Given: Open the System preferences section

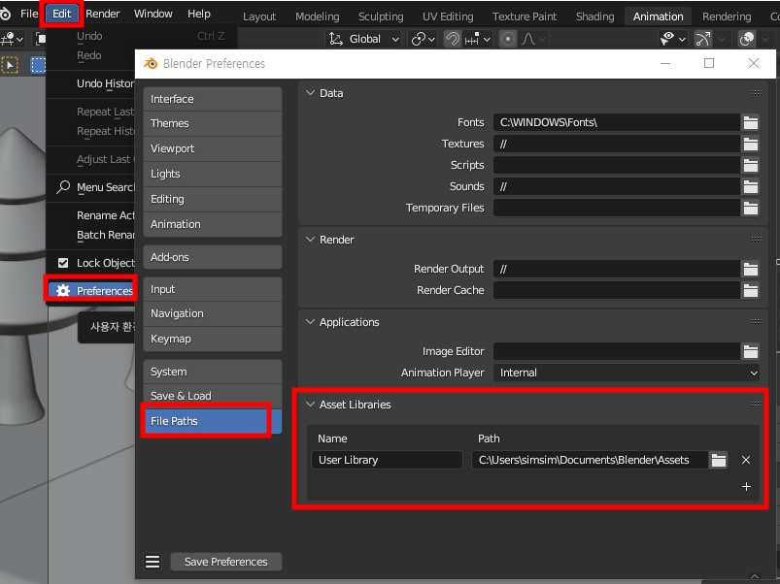Looking at the screenshot, I should [x=213, y=372].
